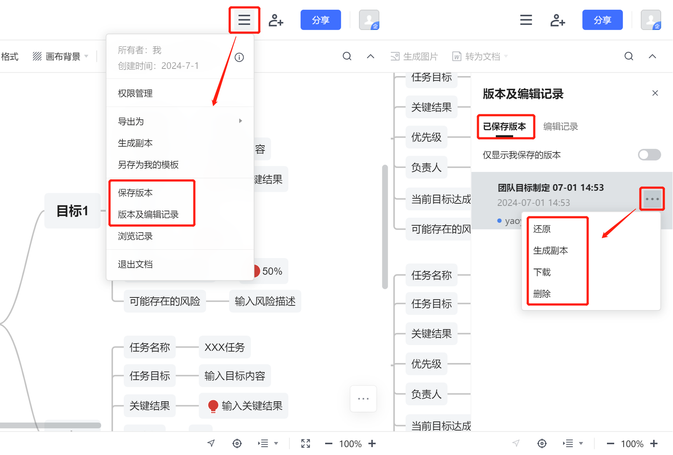
Task: Click the 转为文档 toolbar icon
Action: click(456, 56)
